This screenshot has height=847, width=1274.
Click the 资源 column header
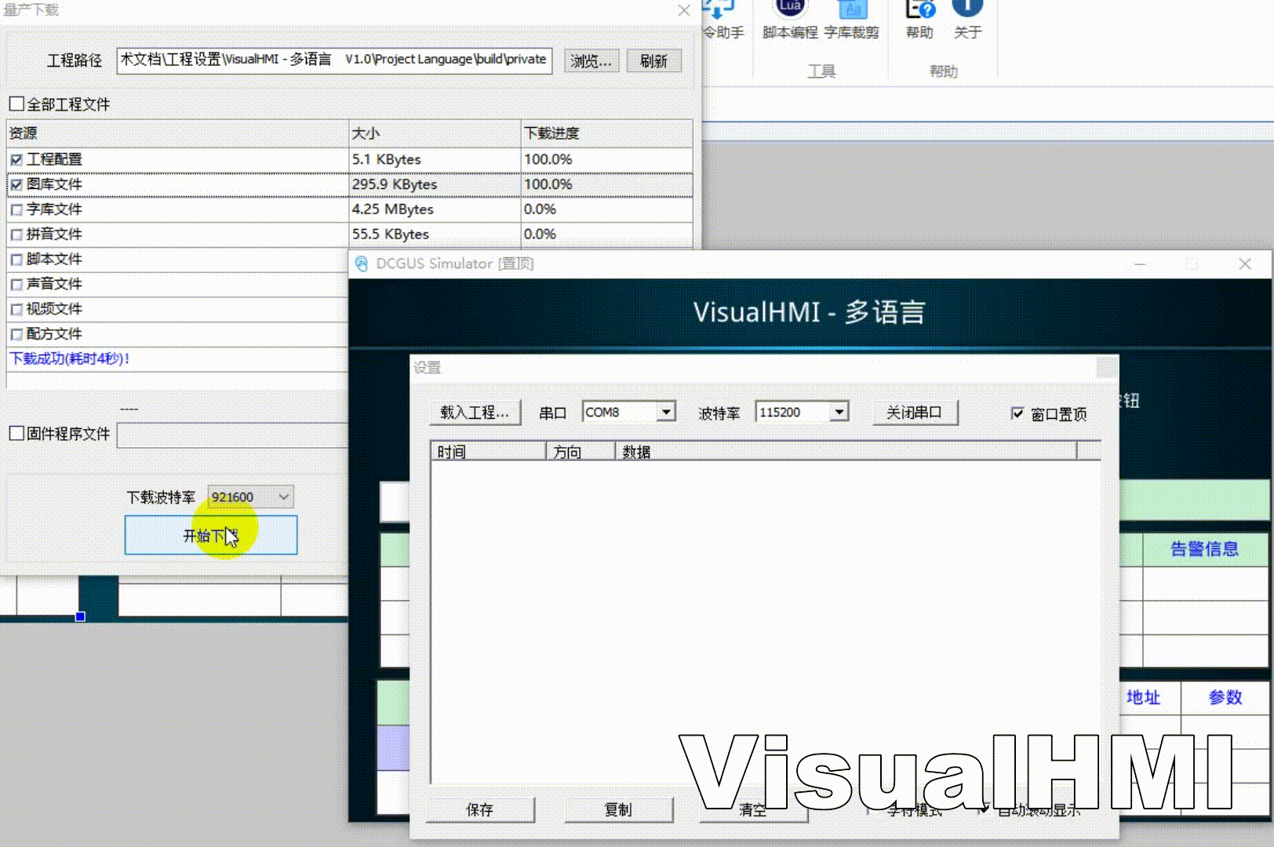point(177,133)
